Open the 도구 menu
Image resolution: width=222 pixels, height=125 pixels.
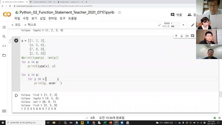click(x=62, y=18)
